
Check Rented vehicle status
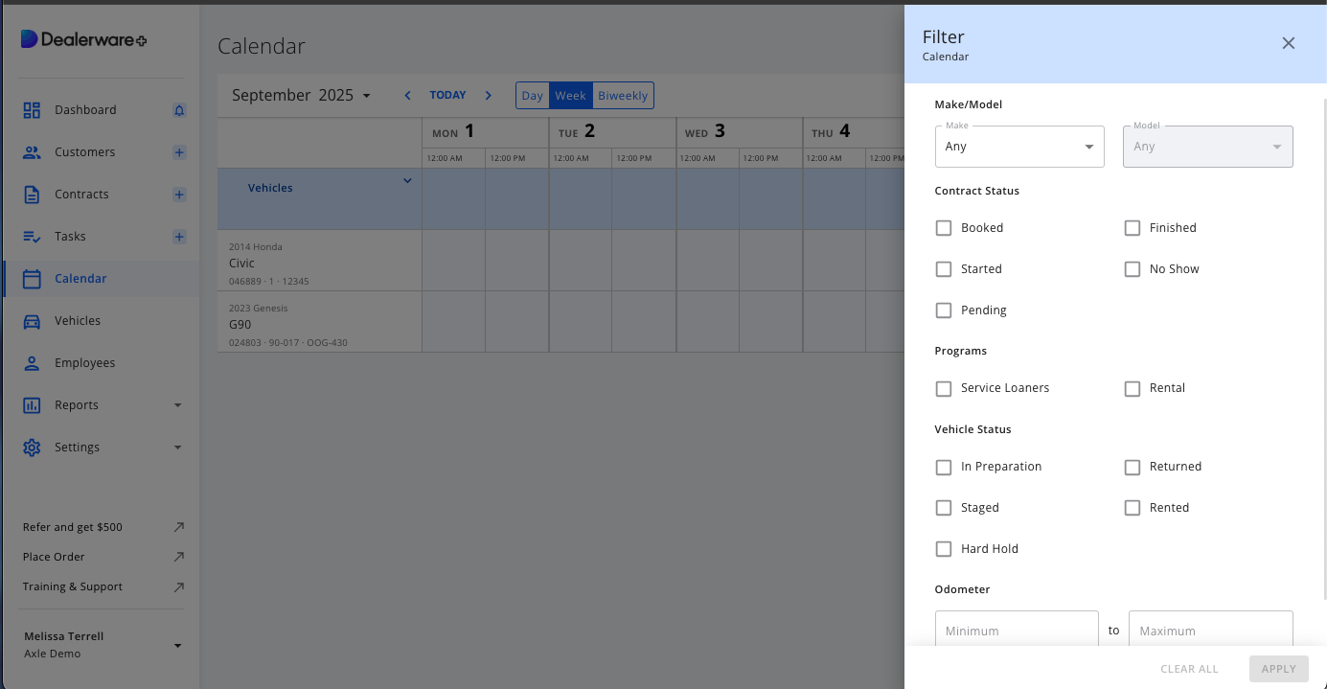pos(1133,508)
